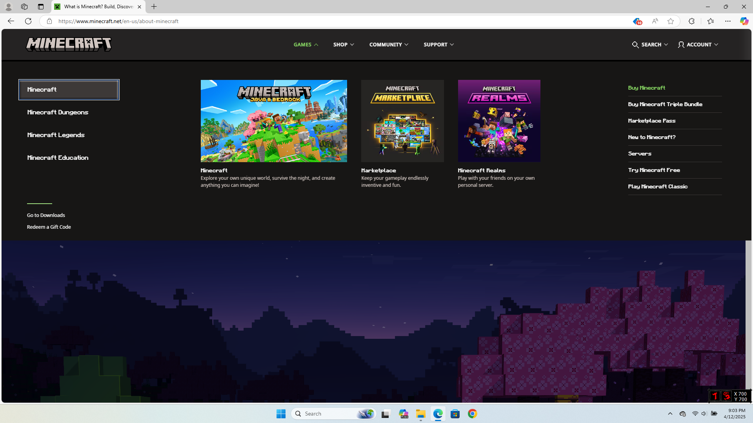
Task: Refresh the page
Action: pyautogui.click(x=28, y=21)
